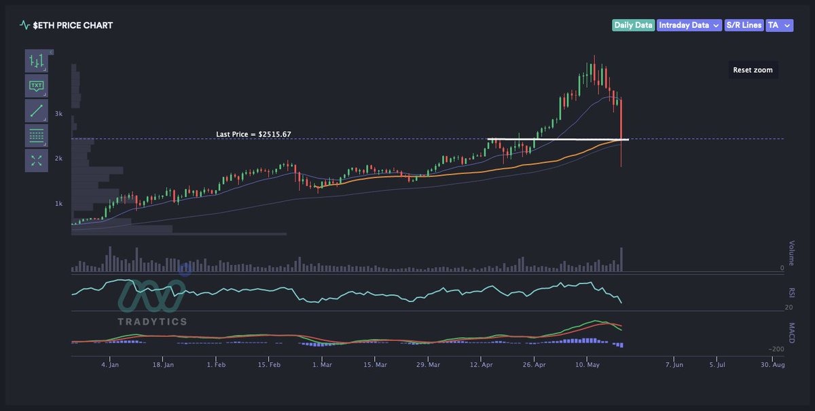The width and height of the screenshot is (815, 411).
Task: Click the 15. Feb date label
Action: pos(270,365)
